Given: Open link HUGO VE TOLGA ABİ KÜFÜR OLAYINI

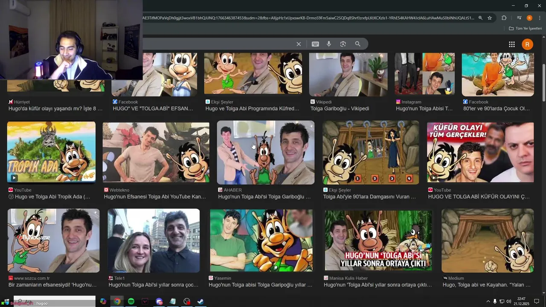Looking at the screenshot, I should 479,197.
